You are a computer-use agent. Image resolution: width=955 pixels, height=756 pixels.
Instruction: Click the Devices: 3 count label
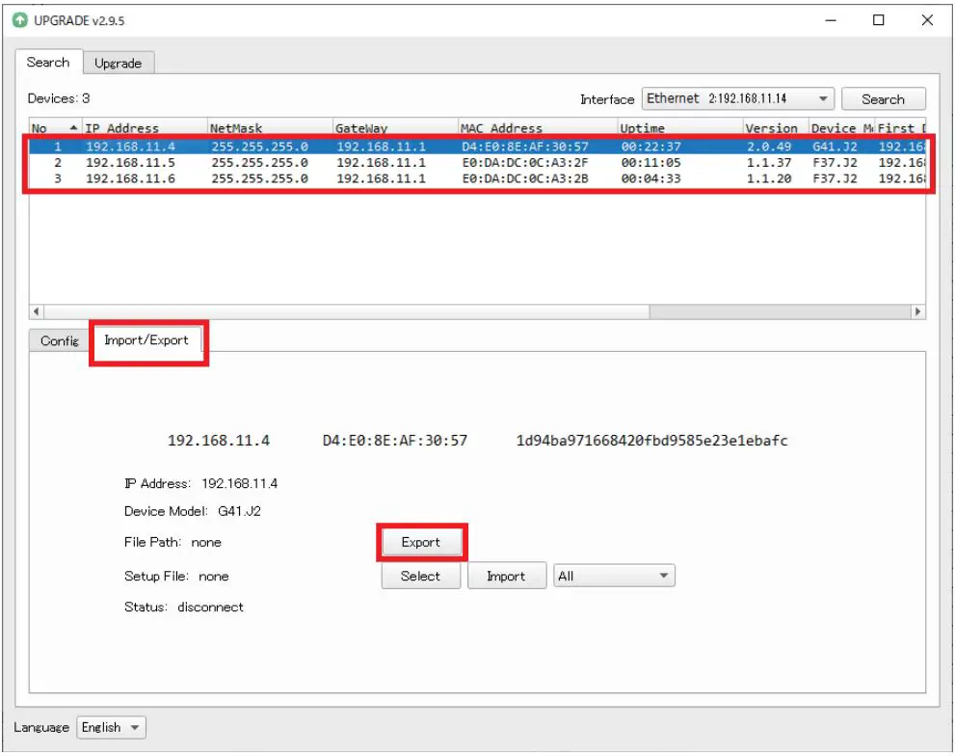pyautogui.click(x=59, y=98)
